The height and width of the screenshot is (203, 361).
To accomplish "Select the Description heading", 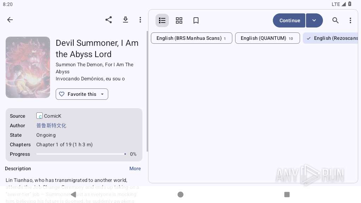I will (x=18, y=168).
